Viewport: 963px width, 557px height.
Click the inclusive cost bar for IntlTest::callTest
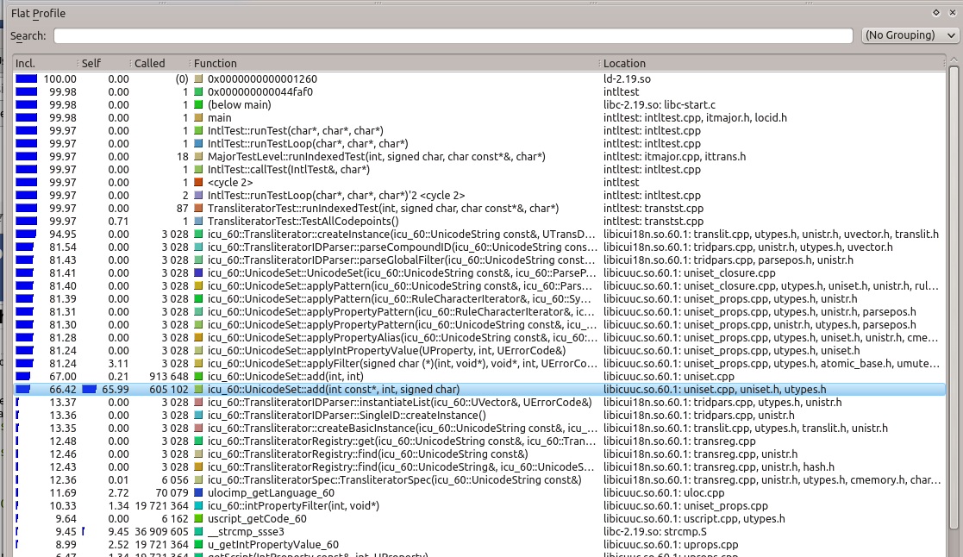point(26,170)
